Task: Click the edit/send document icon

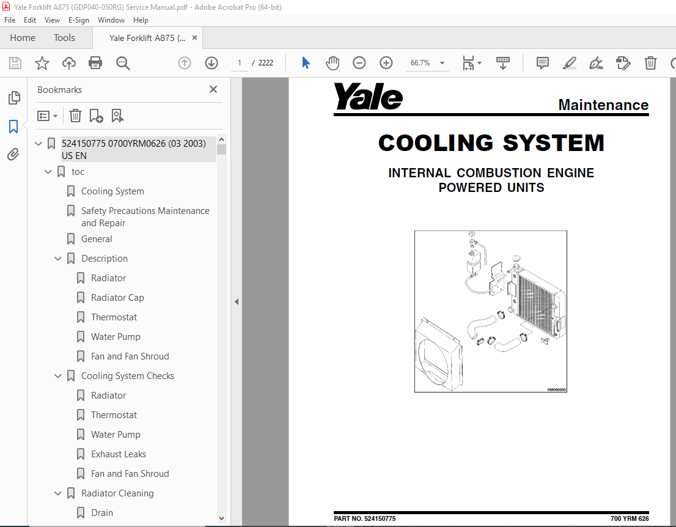Action: (x=623, y=63)
